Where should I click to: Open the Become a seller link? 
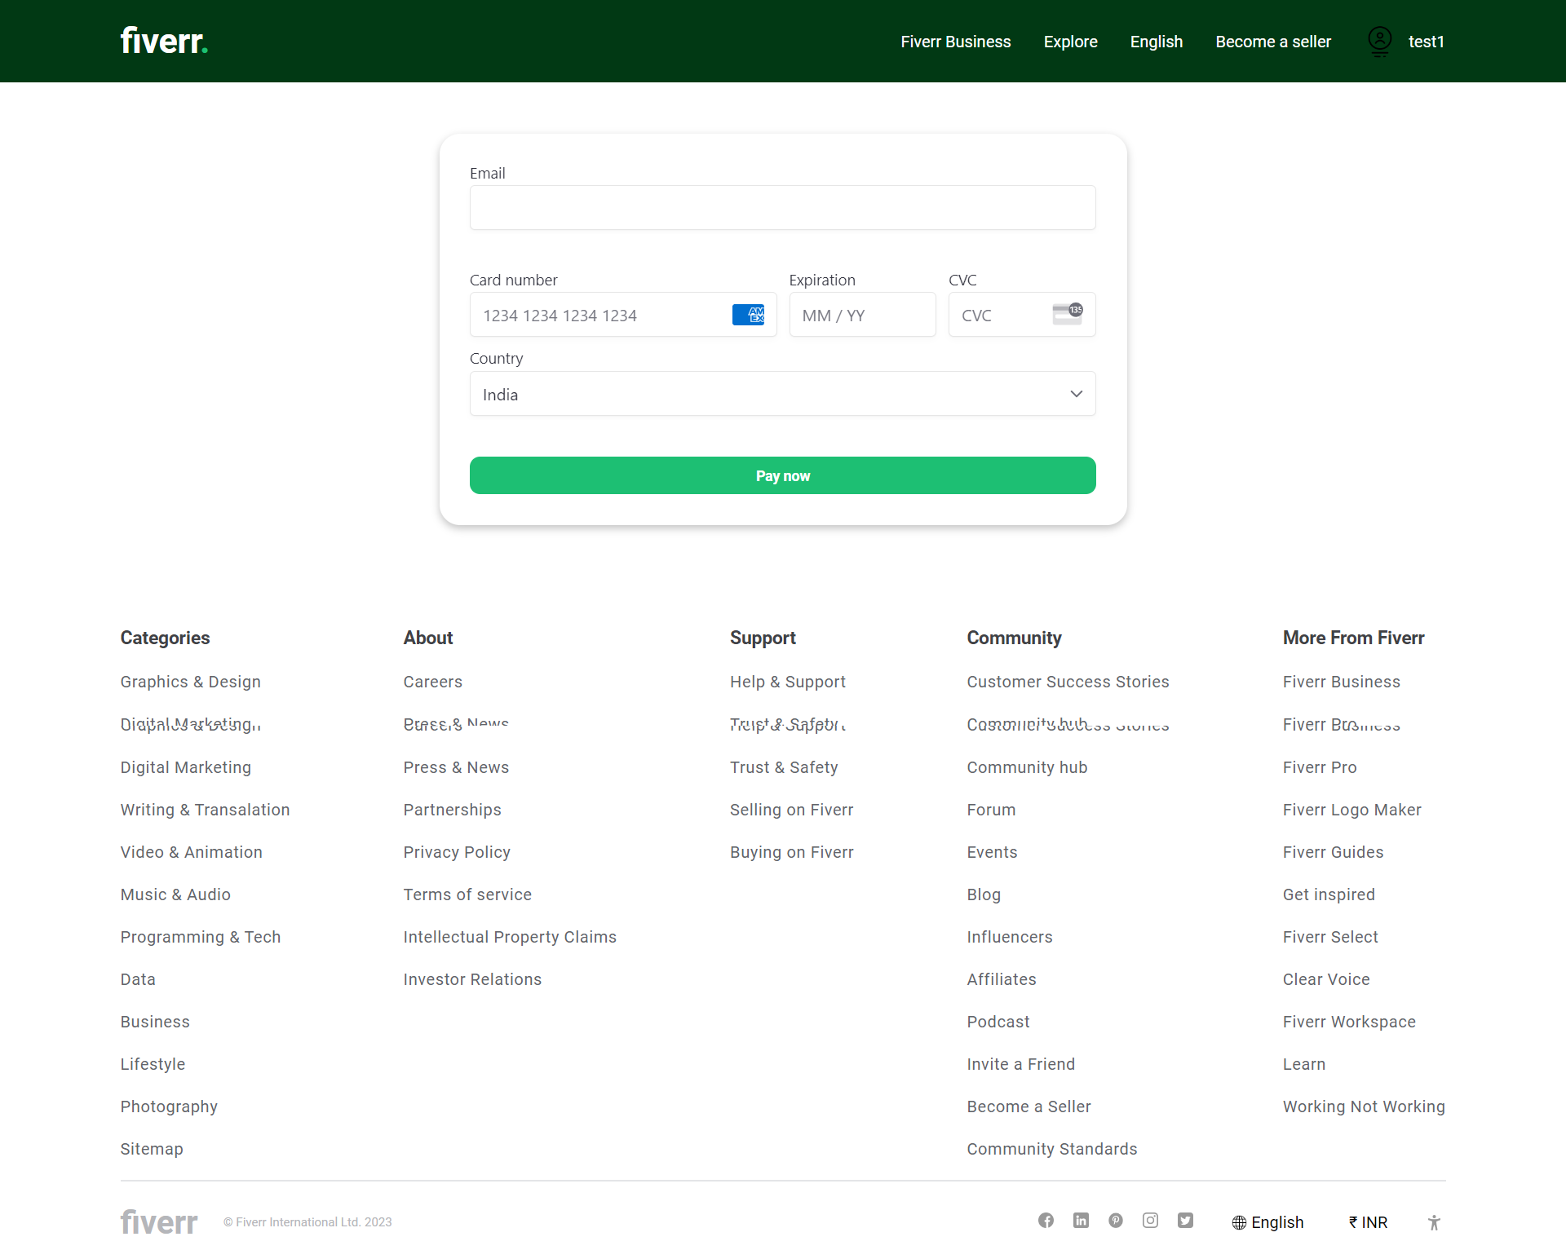point(1272,41)
